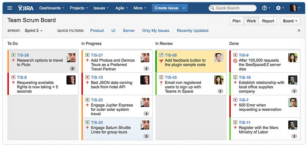Open the user profile avatar menu

pos(295,8)
